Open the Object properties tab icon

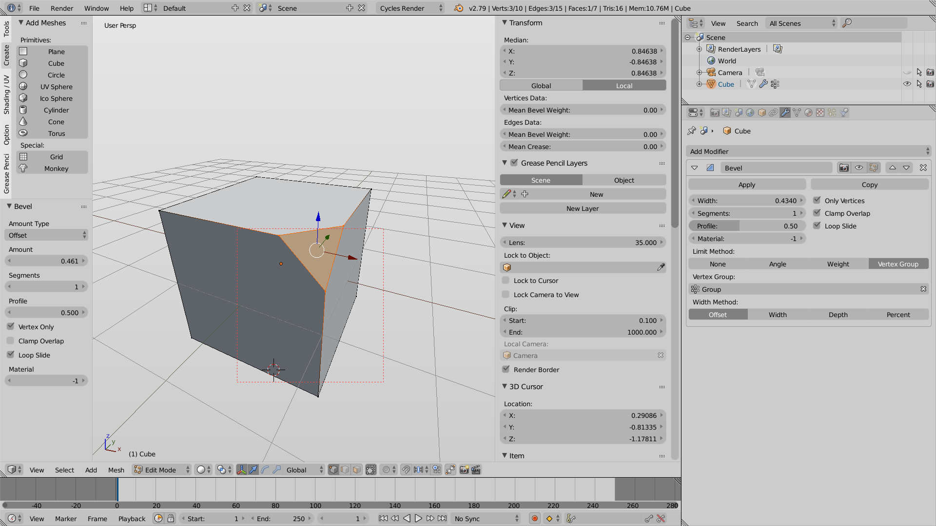(761, 113)
